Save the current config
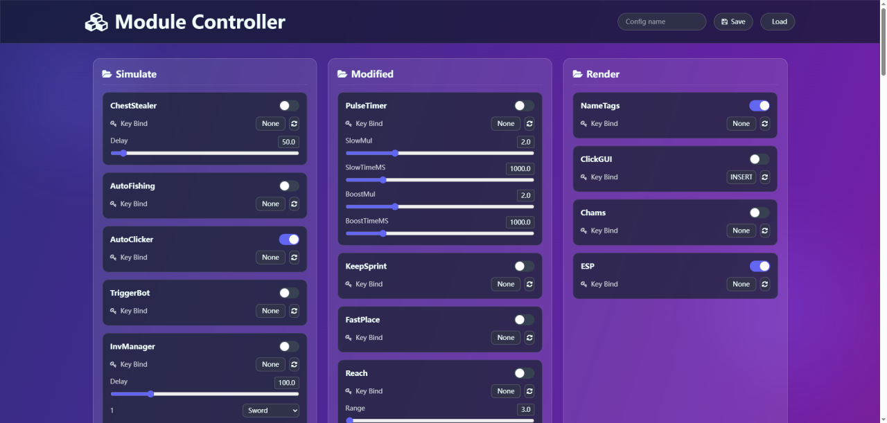The height and width of the screenshot is (423, 887). coord(733,22)
